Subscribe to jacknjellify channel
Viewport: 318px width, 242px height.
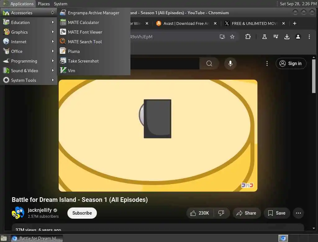[x=82, y=213]
